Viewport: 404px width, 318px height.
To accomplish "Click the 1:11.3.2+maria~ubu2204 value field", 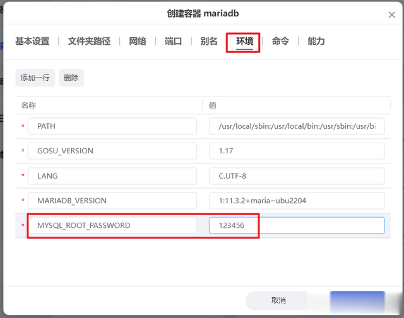I will point(297,201).
